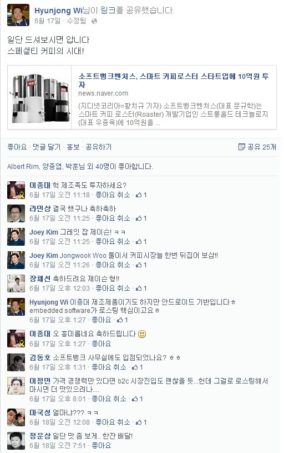This screenshot has height=453, width=284.
Task: Open 정운상's profile photo
Action: (16, 441)
